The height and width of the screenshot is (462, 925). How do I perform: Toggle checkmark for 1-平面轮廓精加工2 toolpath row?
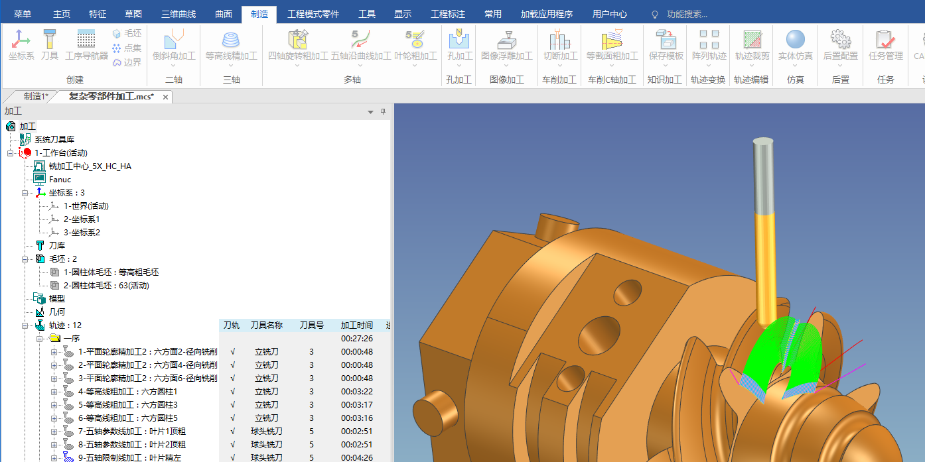[x=232, y=352]
